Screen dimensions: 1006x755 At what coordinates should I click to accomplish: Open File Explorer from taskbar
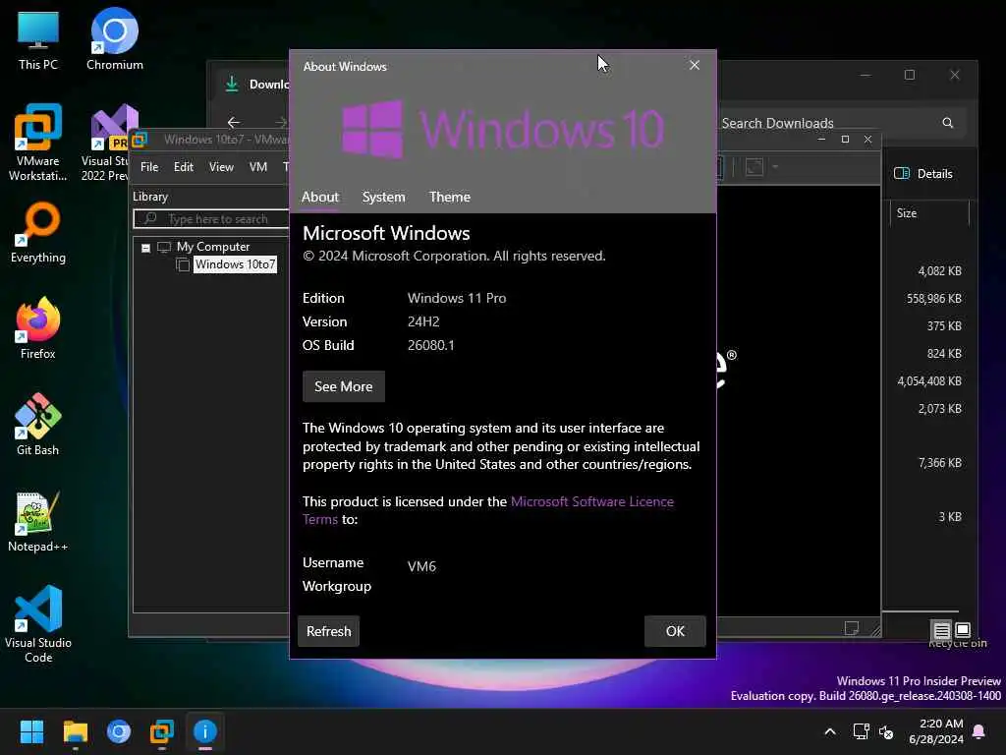point(75,731)
